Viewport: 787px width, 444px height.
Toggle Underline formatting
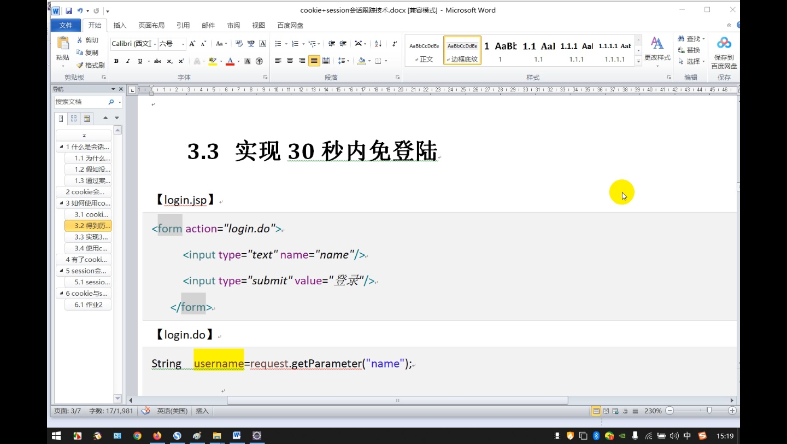click(x=140, y=61)
